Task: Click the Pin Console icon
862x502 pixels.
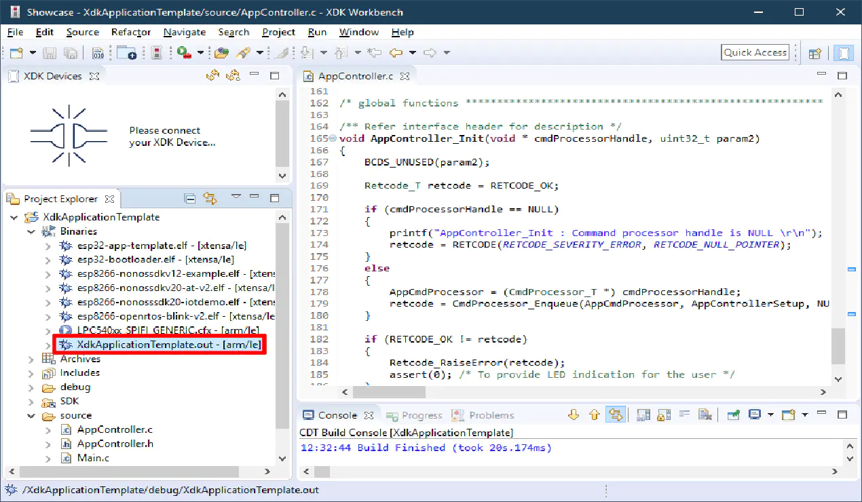Action: [x=733, y=415]
